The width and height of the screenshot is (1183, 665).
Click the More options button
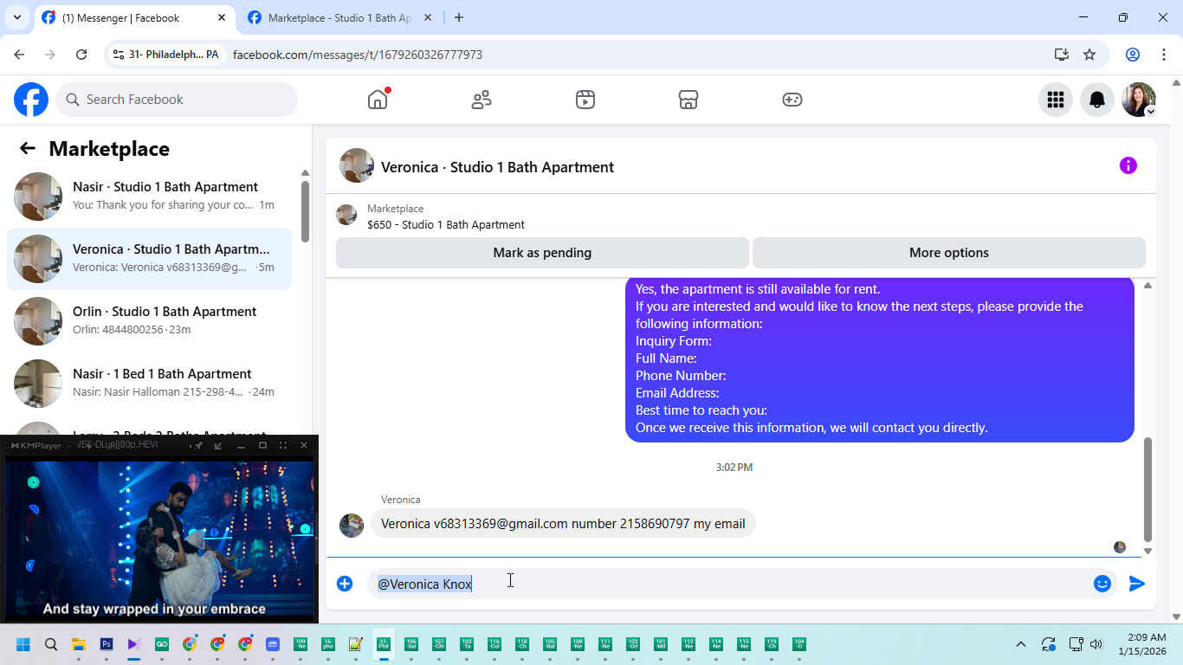click(949, 253)
